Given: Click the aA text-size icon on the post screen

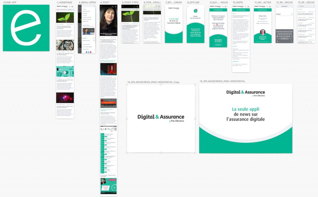Looking at the screenshot, I should (112, 7).
